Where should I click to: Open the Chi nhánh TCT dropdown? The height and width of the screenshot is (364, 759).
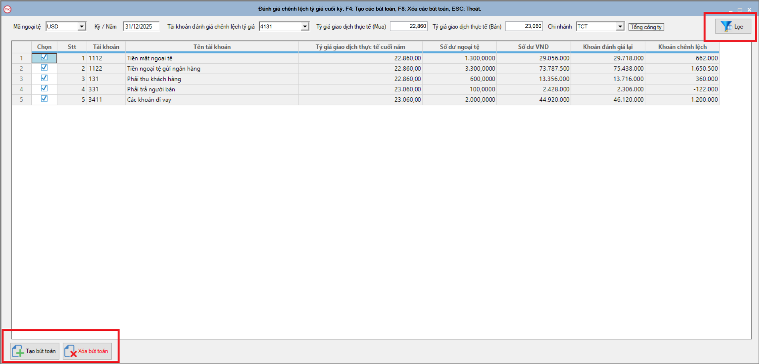[x=620, y=26]
